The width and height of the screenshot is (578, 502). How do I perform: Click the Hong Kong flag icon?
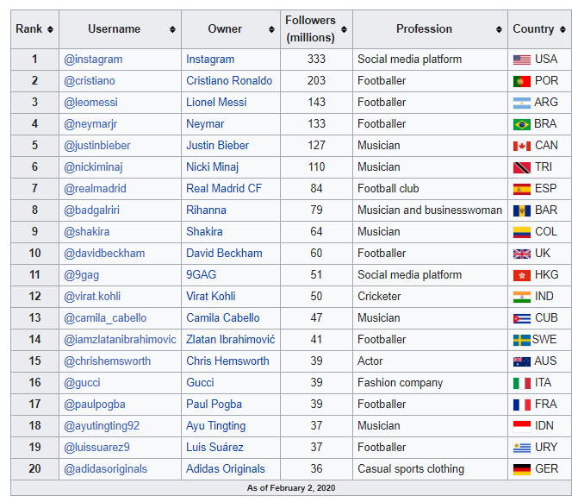[x=521, y=275]
